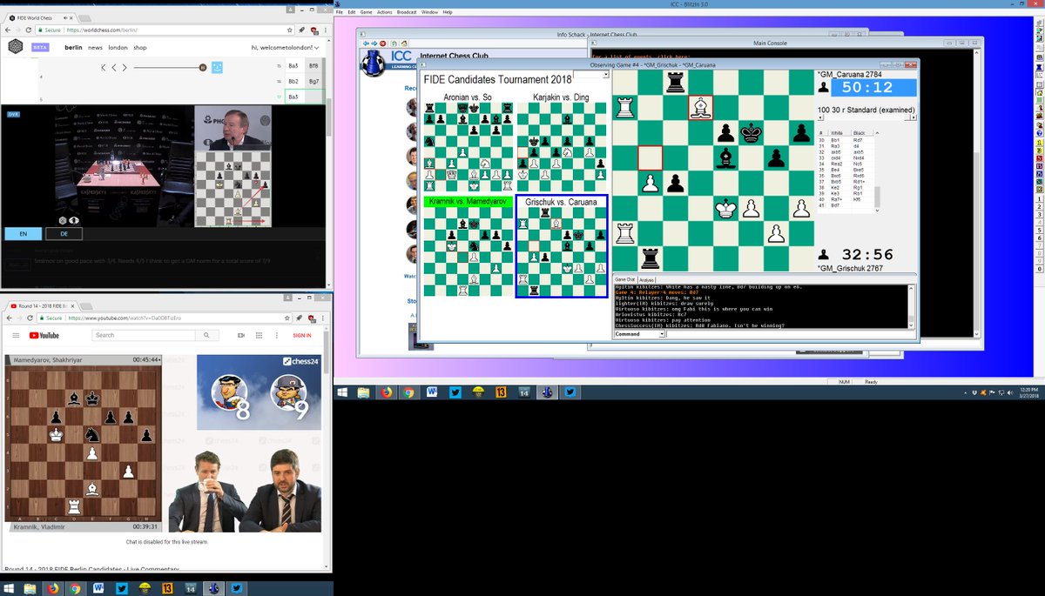
Task: Click back button in worldchess browser
Action: 9,29
